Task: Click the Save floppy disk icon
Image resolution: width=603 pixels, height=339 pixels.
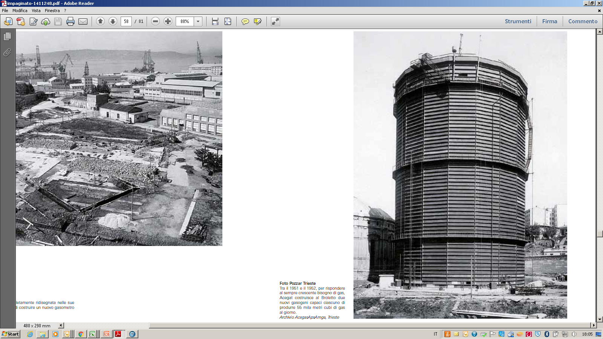Action: point(58,21)
